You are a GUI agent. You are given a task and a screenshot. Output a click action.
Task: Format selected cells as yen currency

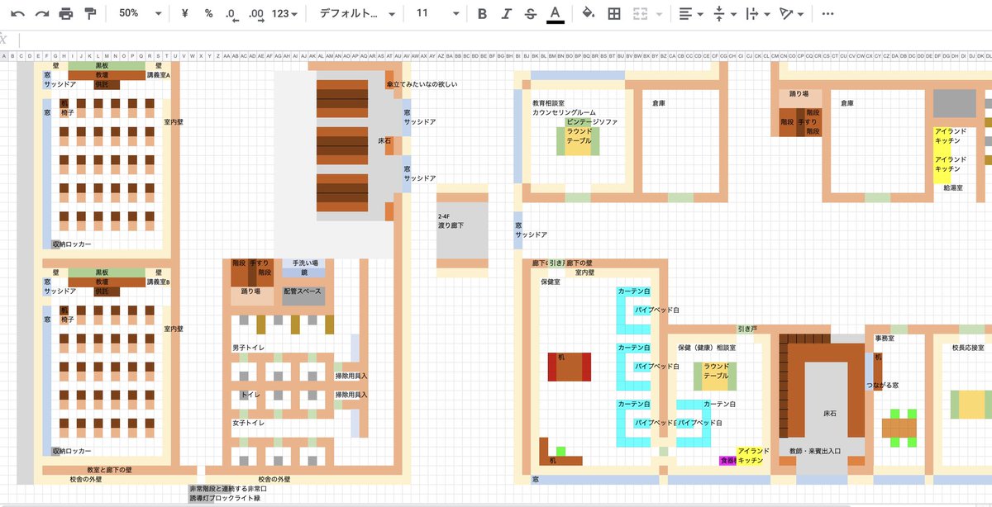[x=184, y=13]
